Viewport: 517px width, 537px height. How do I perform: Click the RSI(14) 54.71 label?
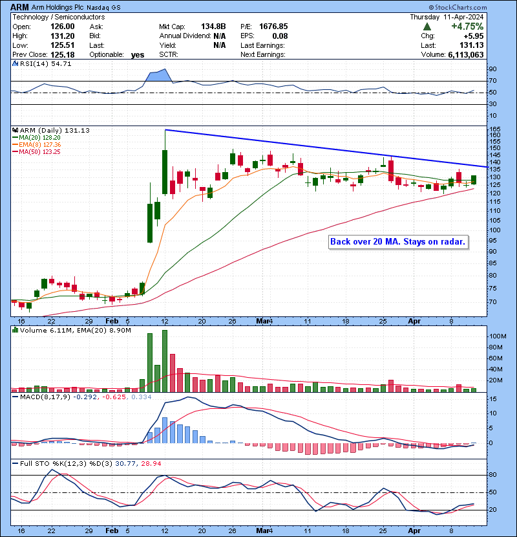[45, 63]
